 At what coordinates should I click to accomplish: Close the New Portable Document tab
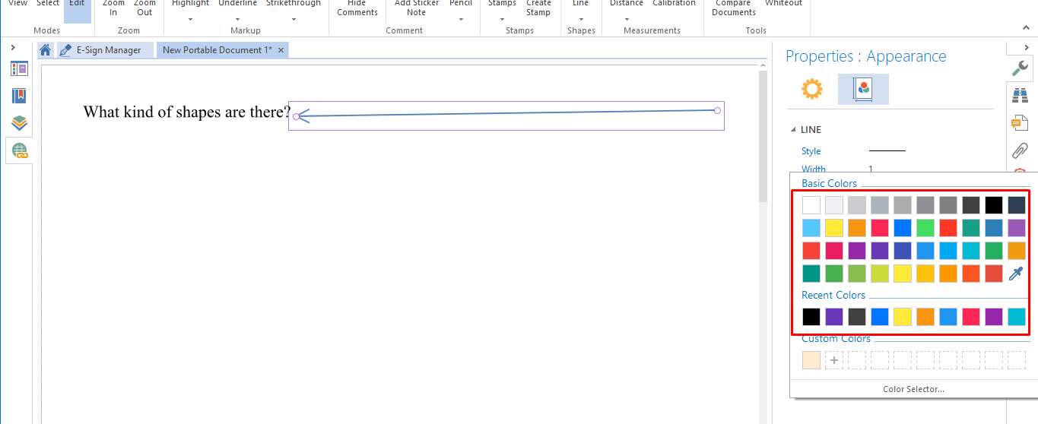[x=281, y=50]
